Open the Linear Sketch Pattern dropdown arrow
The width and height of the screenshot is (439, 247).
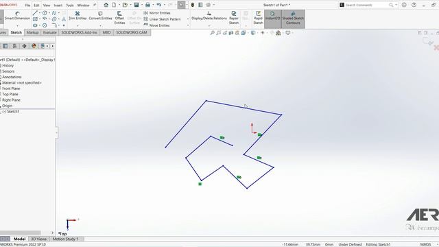[187, 19]
